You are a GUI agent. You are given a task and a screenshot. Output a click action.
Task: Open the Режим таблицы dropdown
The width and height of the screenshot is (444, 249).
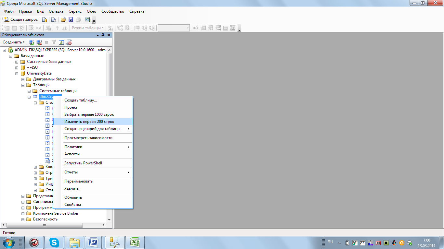click(x=87, y=28)
